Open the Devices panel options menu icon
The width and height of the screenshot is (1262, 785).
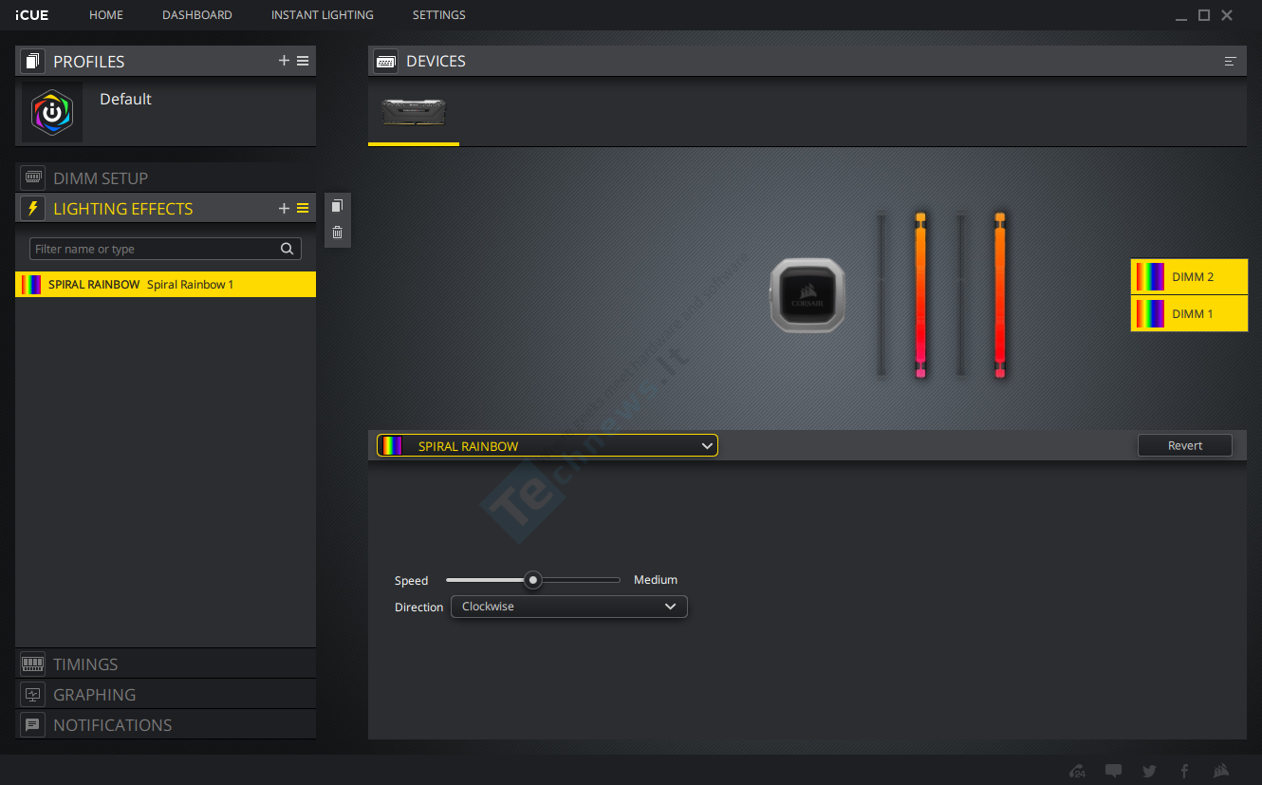coord(1231,61)
